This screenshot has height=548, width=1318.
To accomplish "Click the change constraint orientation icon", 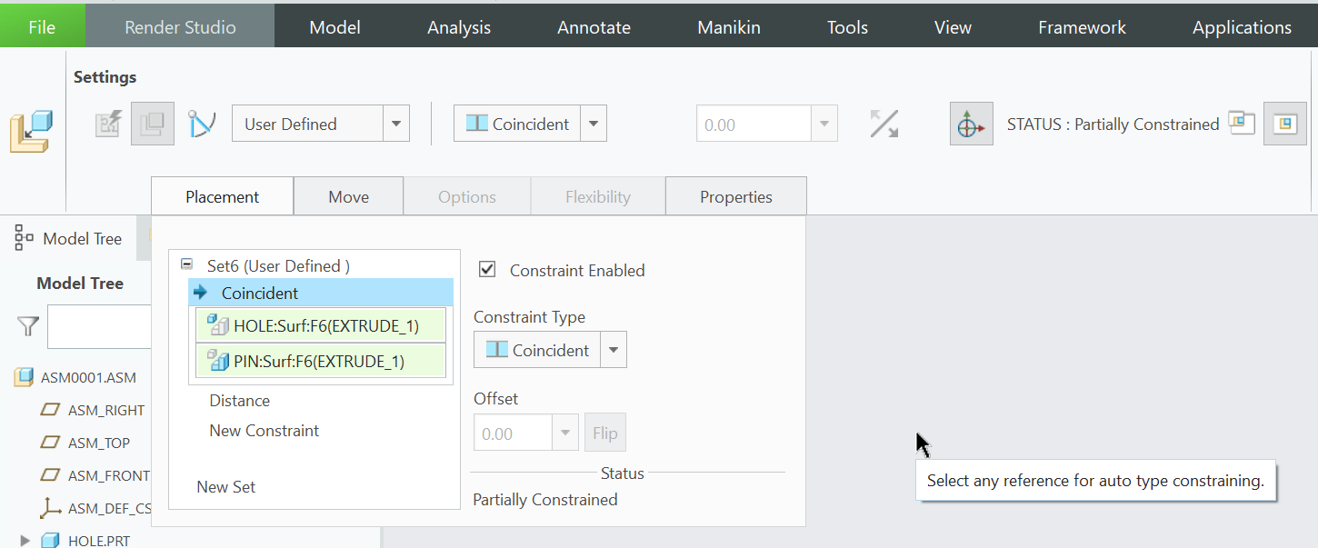I will pyautogui.click(x=884, y=125).
